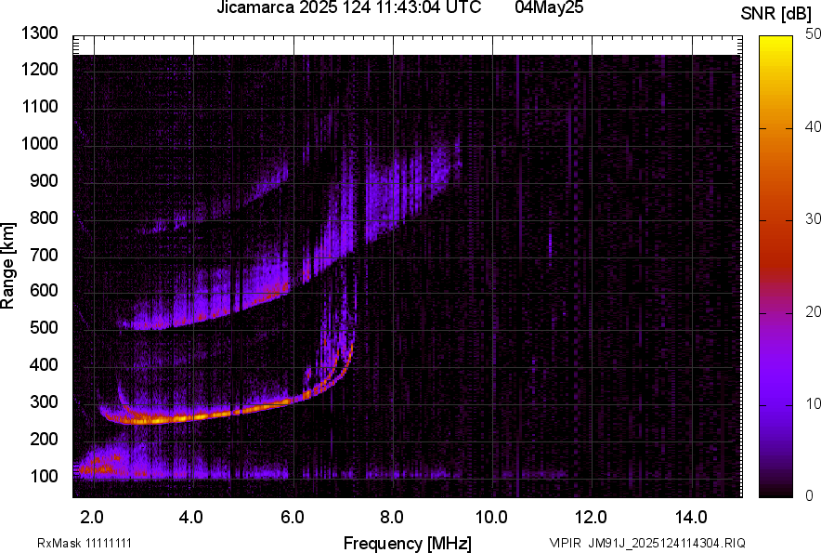Click the 4.0 frequency tick label
Viewport: 821px width, 553px height.
[x=191, y=518]
